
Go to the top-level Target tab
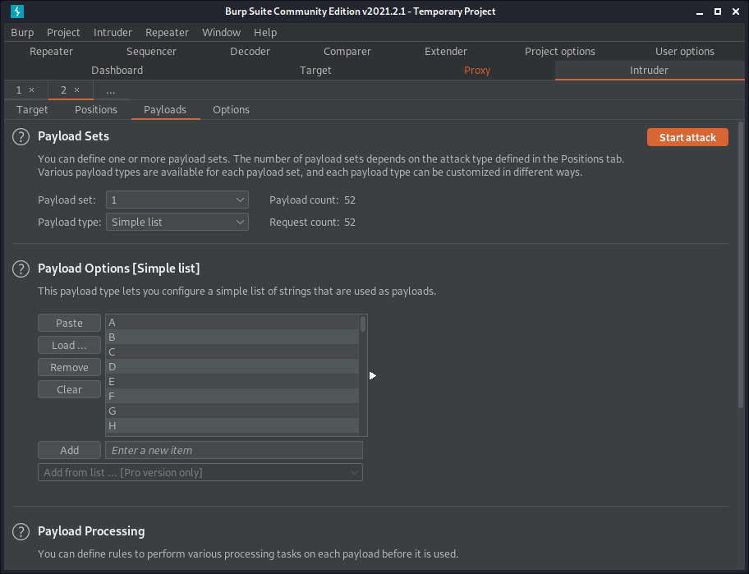pos(315,70)
